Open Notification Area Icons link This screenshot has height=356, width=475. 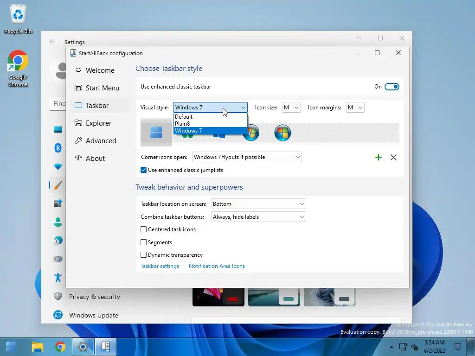(x=217, y=266)
